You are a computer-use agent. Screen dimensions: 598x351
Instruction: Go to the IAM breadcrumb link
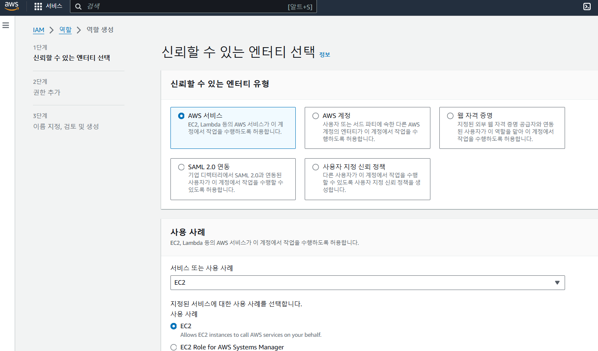[39, 30]
